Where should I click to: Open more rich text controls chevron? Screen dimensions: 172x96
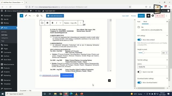tap(60, 23)
